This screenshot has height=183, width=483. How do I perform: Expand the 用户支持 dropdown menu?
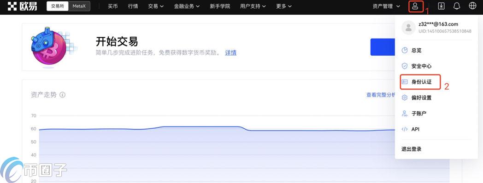click(253, 6)
